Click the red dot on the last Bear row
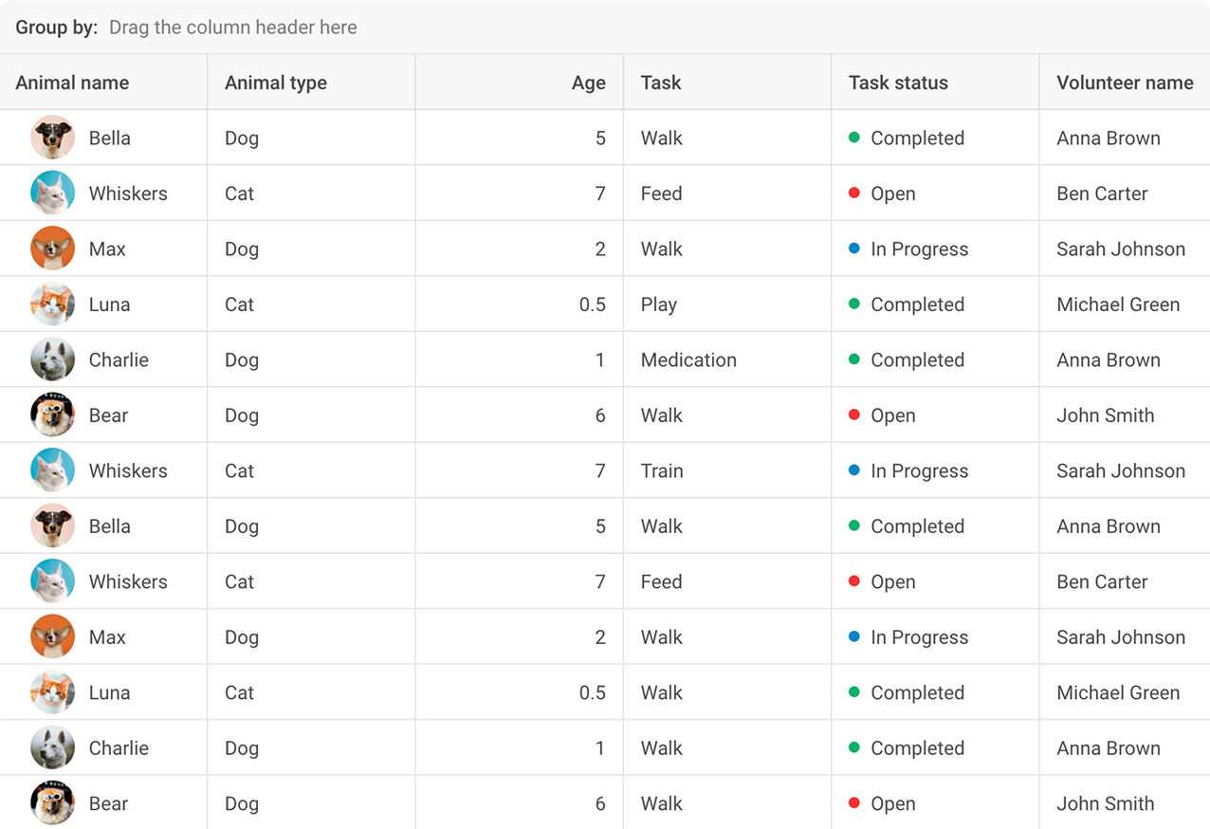This screenshot has height=829, width=1210. coord(855,802)
